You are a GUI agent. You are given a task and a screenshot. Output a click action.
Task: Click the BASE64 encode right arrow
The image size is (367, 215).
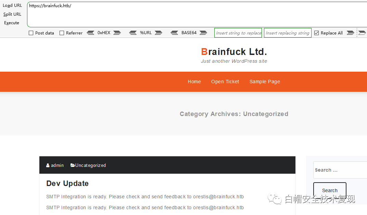[203, 33]
